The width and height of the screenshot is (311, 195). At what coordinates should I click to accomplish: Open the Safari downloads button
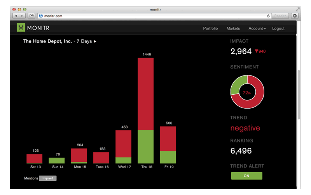294,16
